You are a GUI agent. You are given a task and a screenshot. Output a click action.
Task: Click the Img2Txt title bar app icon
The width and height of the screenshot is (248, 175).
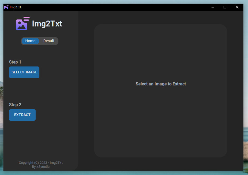tap(6, 7)
